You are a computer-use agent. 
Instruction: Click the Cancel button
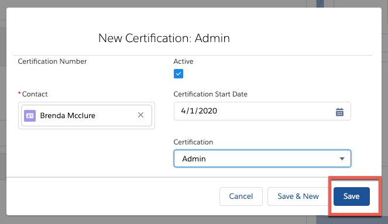[x=241, y=197]
